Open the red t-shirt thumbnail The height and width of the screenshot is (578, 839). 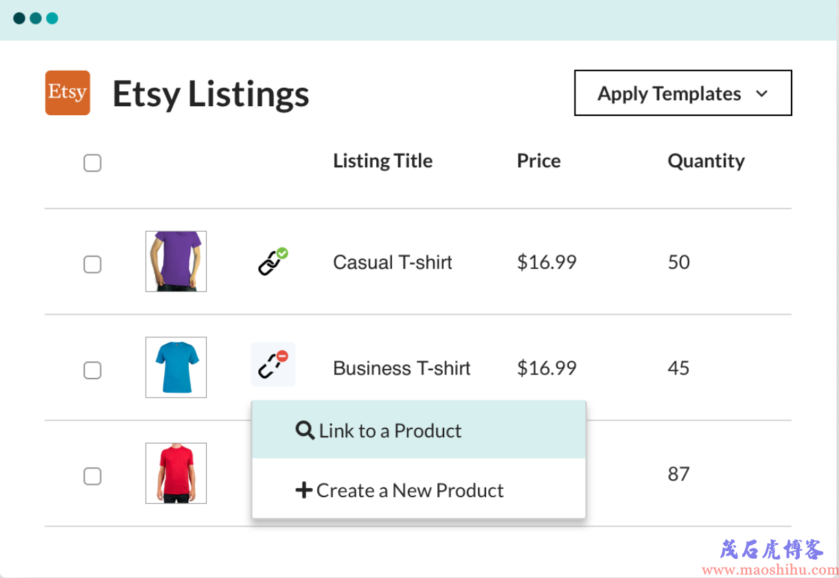[x=176, y=473]
